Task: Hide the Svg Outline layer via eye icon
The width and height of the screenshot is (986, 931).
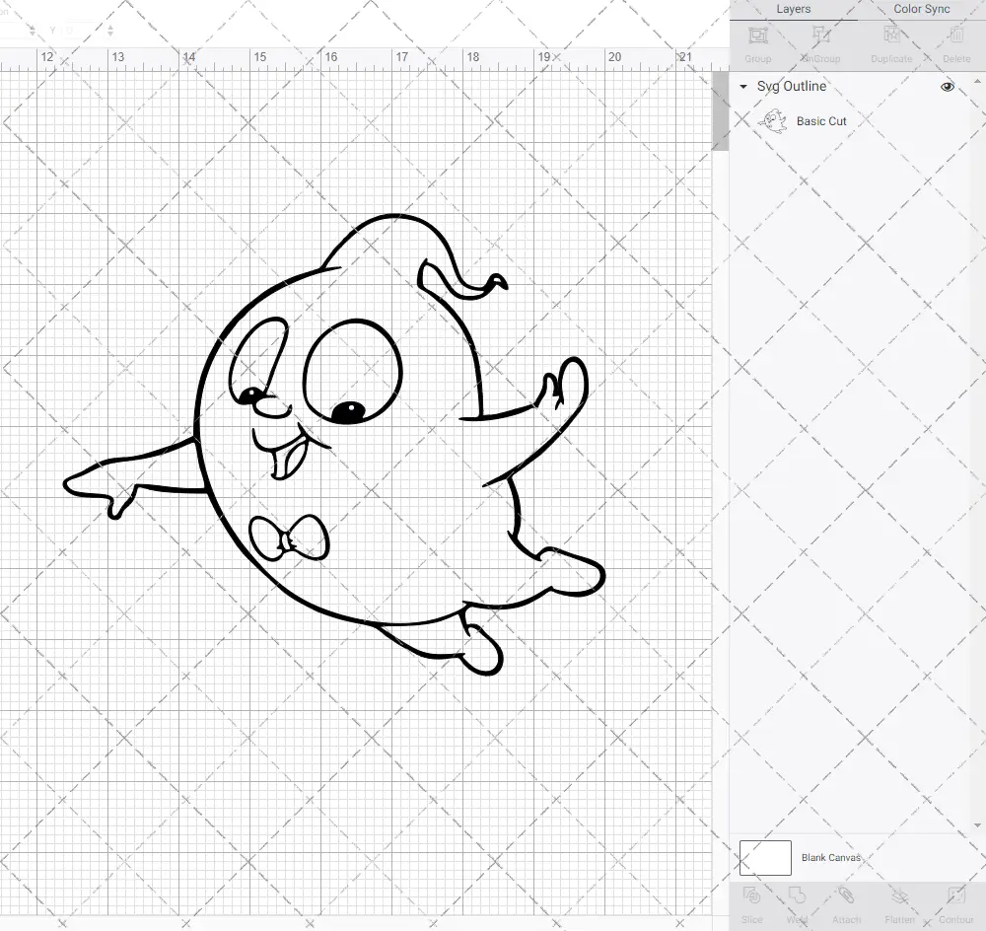Action: (x=948, y=87)
